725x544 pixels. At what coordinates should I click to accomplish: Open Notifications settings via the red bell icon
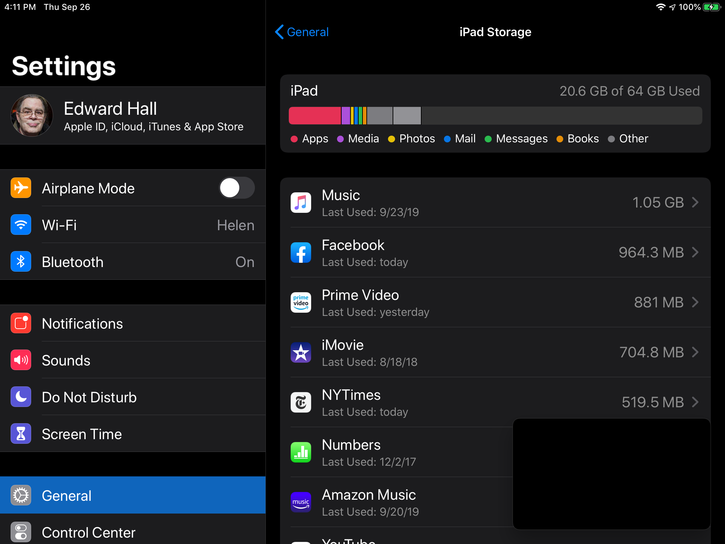(21, 323)
